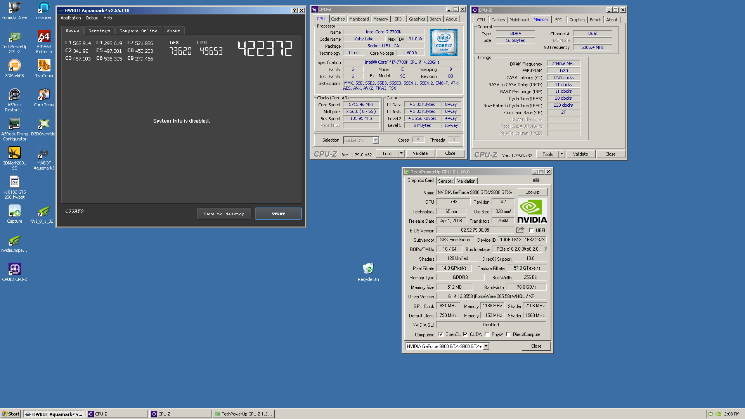Viewport: 745px width, 419px height.
Task: Click Validate in Memory CPU-Z window
Action: click(x=580, y=154)
